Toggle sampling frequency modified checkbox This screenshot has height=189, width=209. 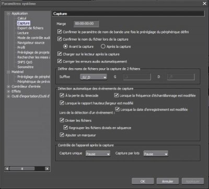[117, 95]
